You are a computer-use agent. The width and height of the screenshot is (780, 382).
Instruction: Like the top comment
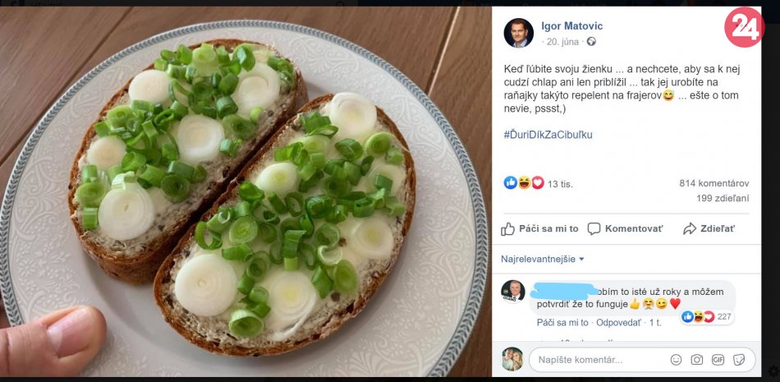(x=562, y=323)
